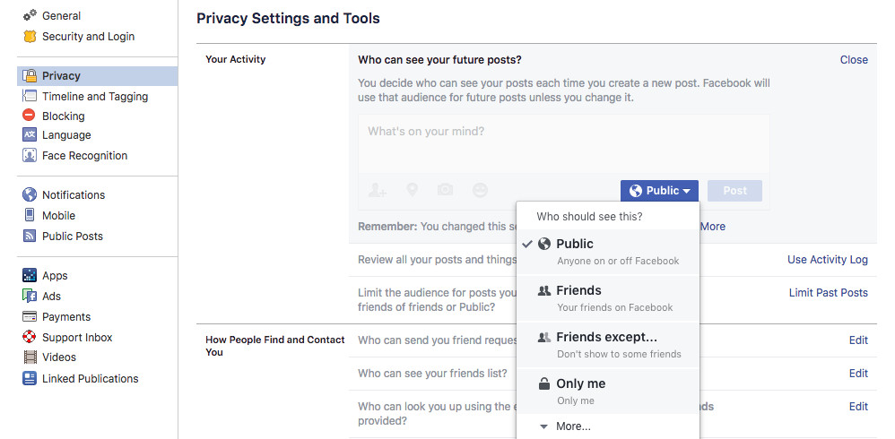Image resolution: width=895 pixels, height=439 pixels.
Task: Click the Privacy padlock icon
Action: click(29, 75)
